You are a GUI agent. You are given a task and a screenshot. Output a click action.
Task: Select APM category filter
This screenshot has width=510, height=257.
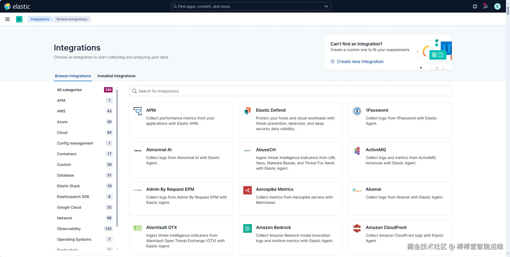pos(85,100)
